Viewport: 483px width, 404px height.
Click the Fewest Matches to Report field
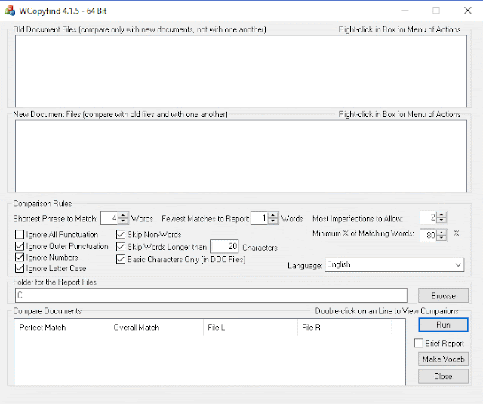pos(260,218)
